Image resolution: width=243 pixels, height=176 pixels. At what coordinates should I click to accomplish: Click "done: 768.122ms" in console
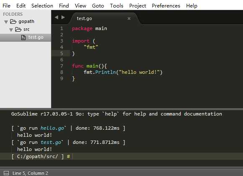coord(97,128)
